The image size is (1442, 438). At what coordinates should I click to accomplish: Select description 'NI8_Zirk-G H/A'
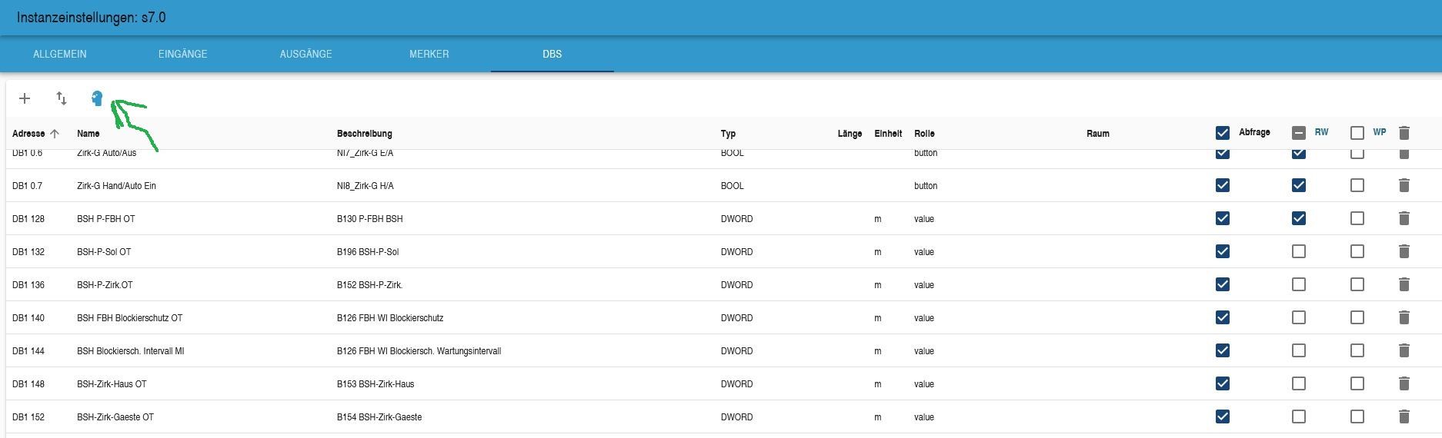point(366,186)
